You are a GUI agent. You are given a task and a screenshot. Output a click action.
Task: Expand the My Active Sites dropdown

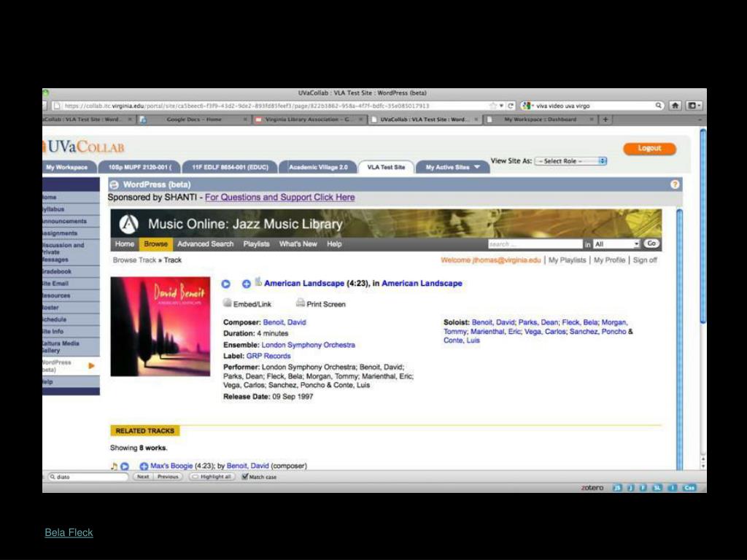pos(452,167)
